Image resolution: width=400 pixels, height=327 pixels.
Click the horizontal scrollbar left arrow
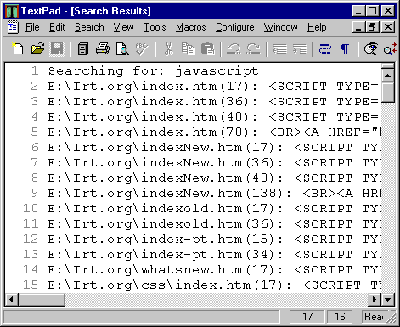12,299
